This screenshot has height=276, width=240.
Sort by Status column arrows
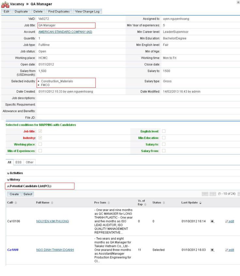click(164, 203)
